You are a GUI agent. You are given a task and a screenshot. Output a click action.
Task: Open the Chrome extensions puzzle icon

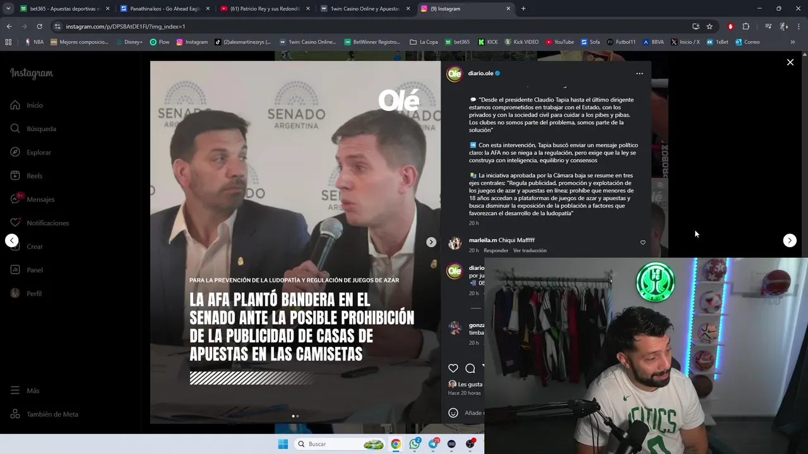746,26
